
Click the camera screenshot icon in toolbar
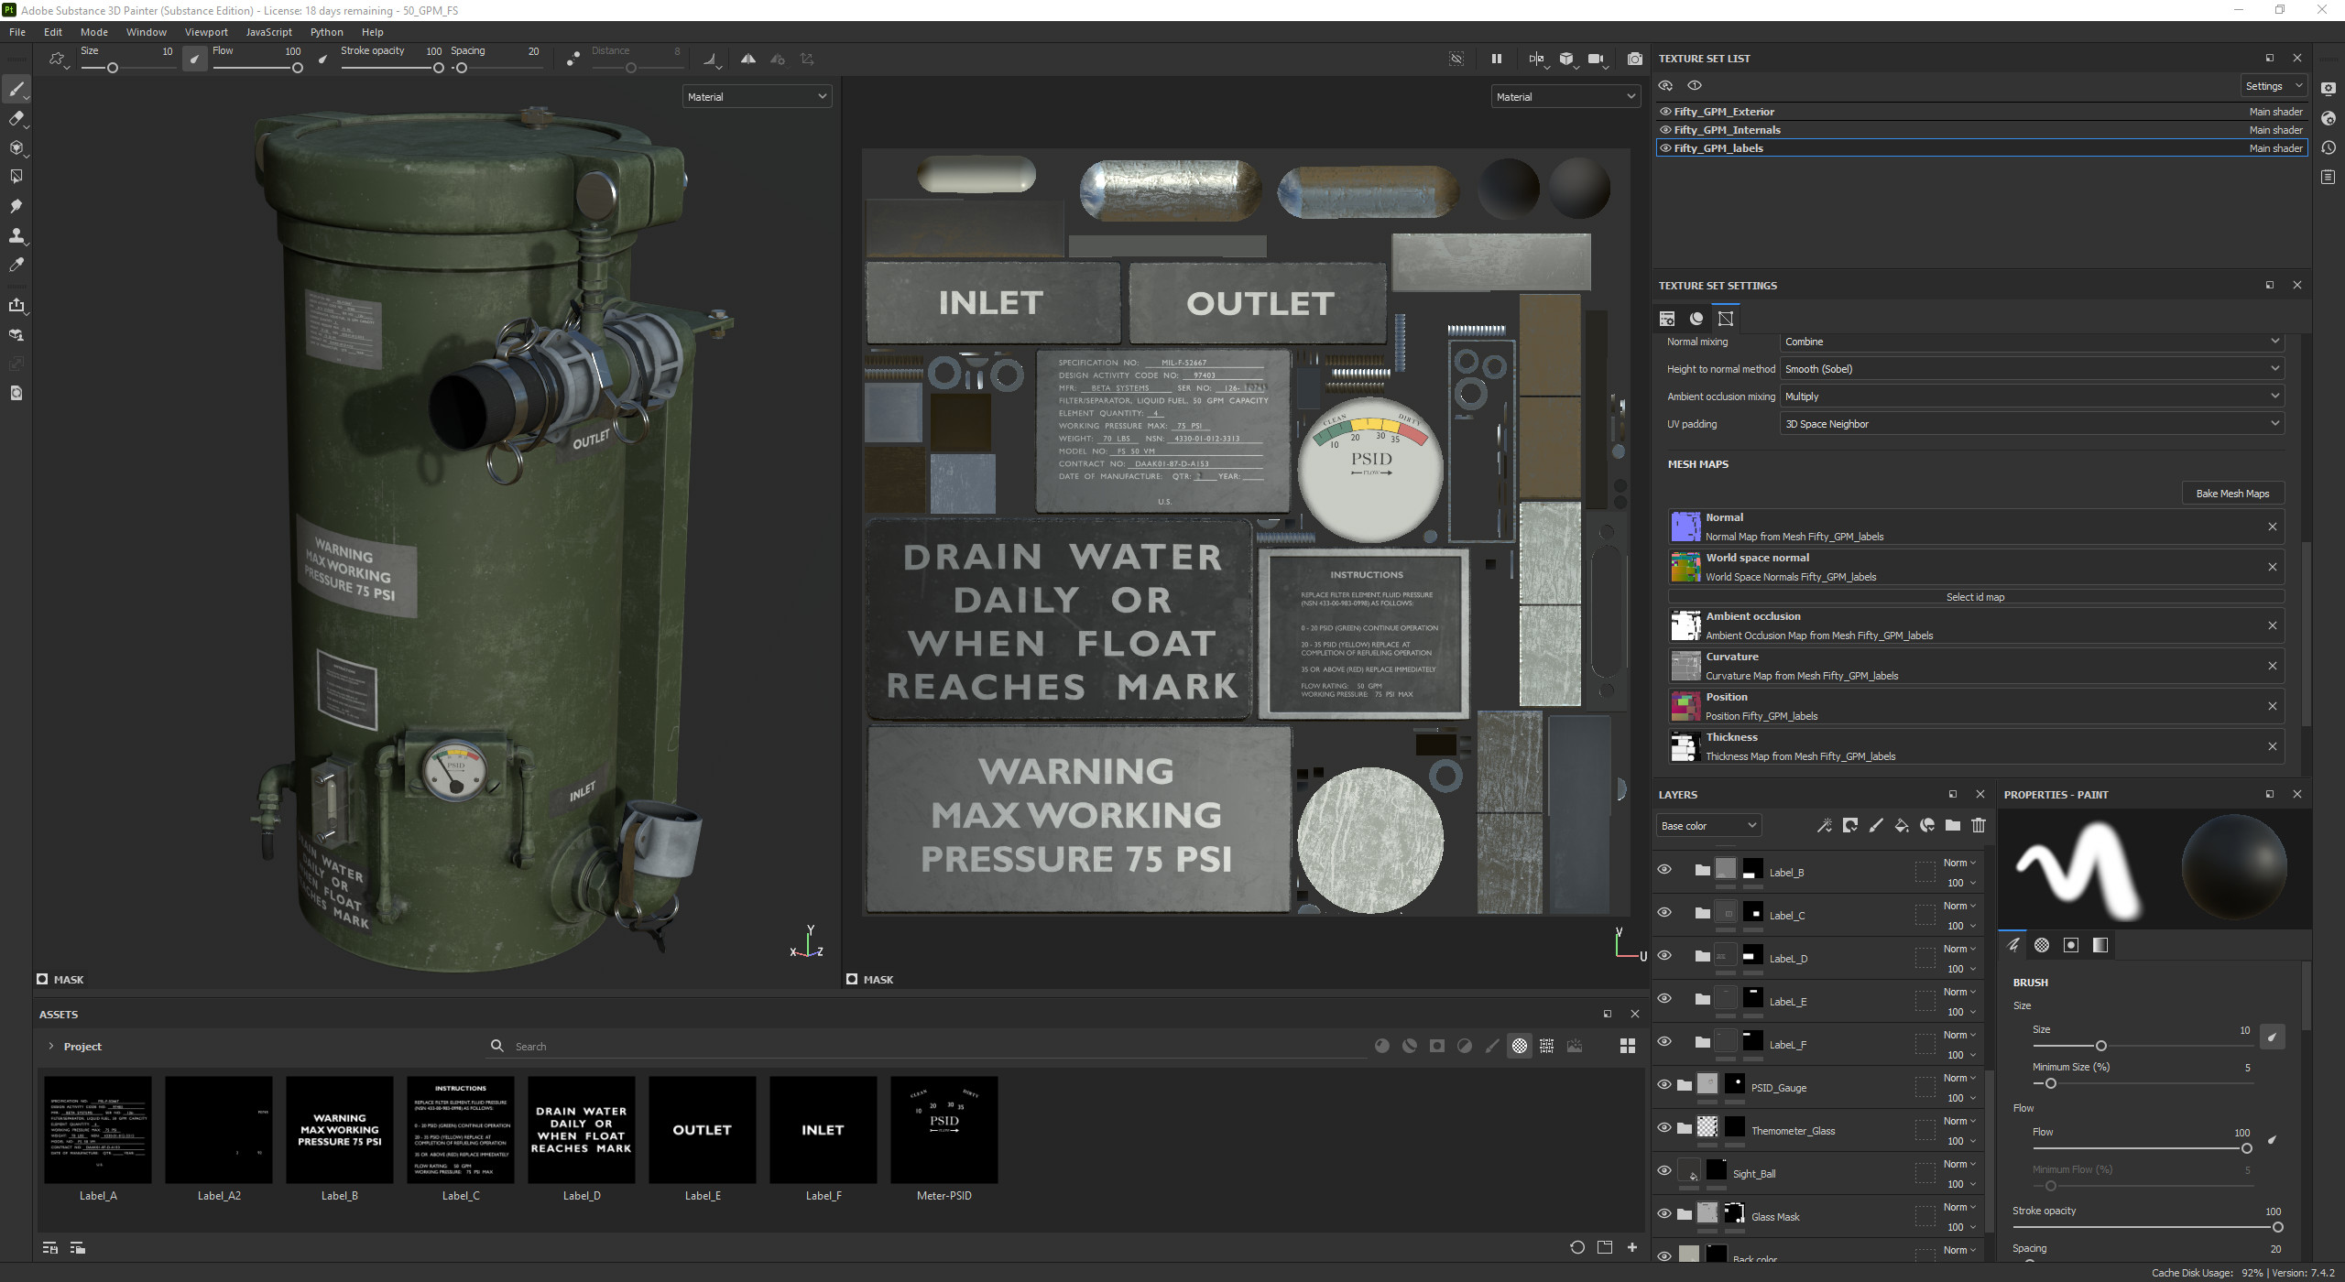click(x=1634, y=59)
